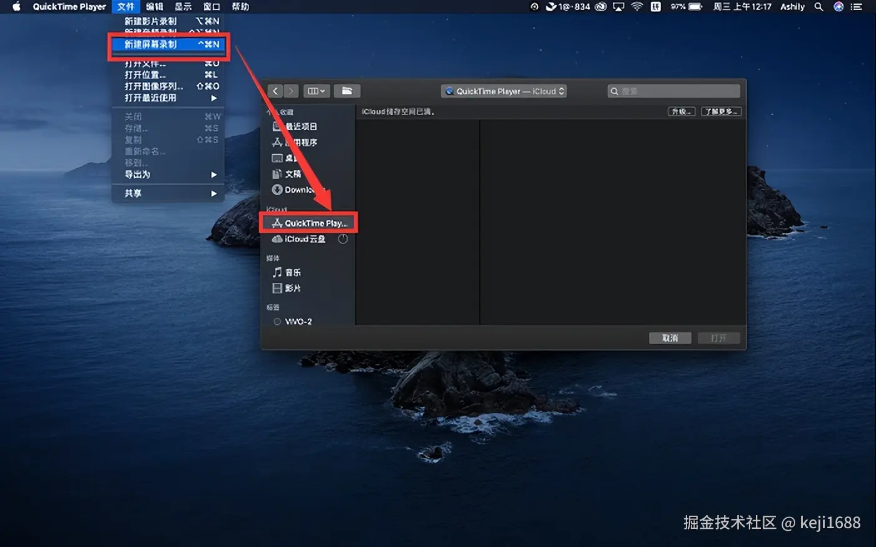The image size is (876, 547).
Task: Select the Desktop (桌面) sidebar item
Action: 285,158
